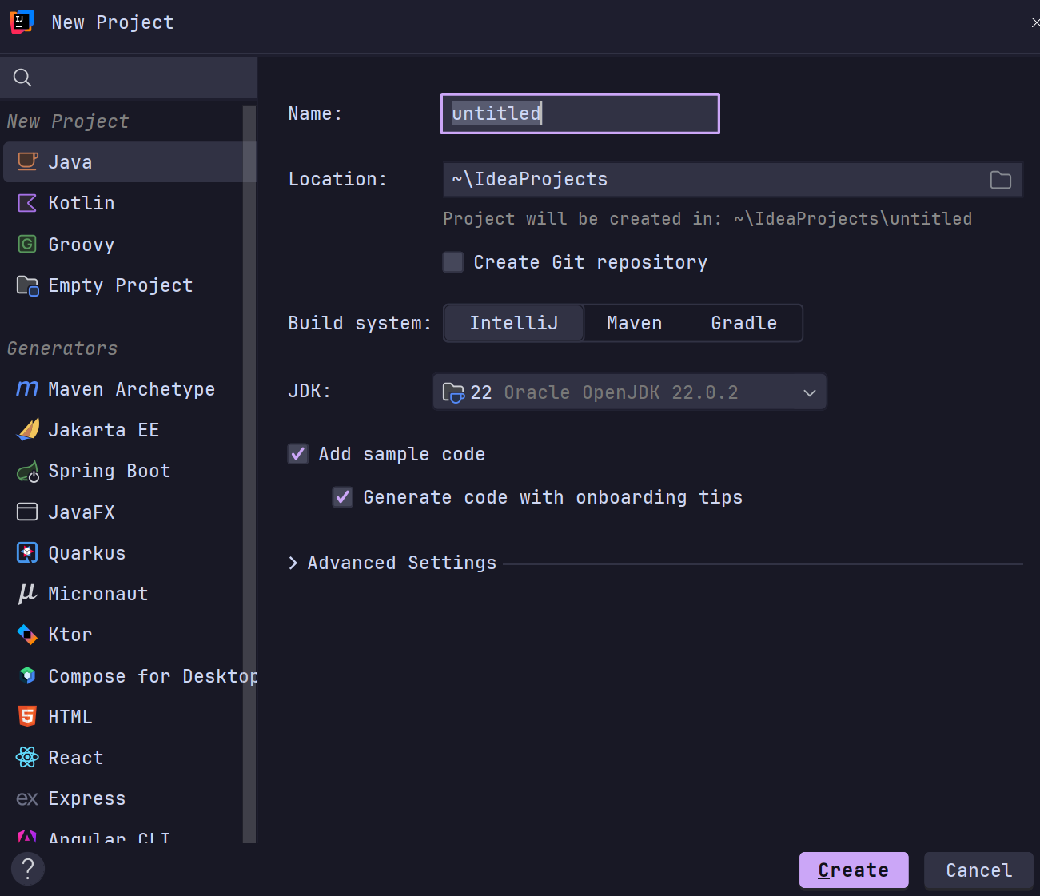Browse for location using folder icon
The height and width of the screenshot is (896, 1040).
[x=1001, y=180]
